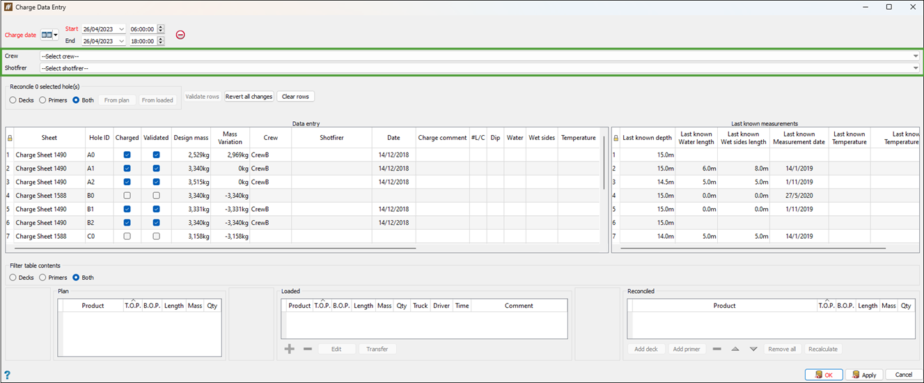Image resolution: width=924 pixels, height=383 pixels.
Task: Click the End time field showing 18:00:00
Action: tap(143, 41)
